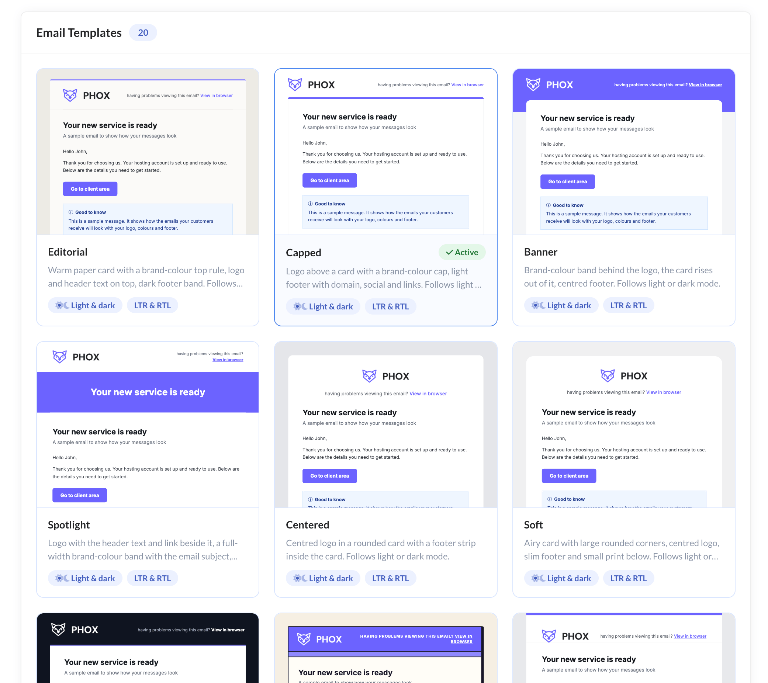Click the LTR & RTL tag on Editorial card

tap(153, 305)
